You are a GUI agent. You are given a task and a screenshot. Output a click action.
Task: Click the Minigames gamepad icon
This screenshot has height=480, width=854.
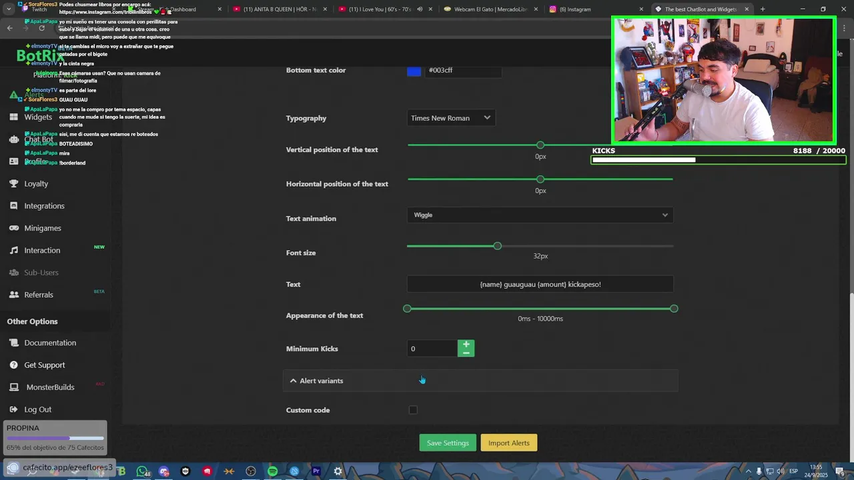click(13, 228)
